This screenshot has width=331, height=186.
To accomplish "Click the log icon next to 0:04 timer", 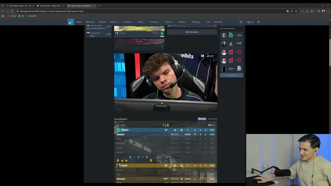I will (214, 125).
